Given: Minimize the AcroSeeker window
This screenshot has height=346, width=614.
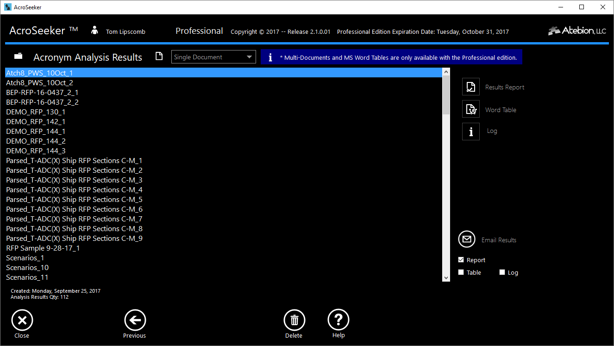Looking at the screenshot, I should (560, 7).
